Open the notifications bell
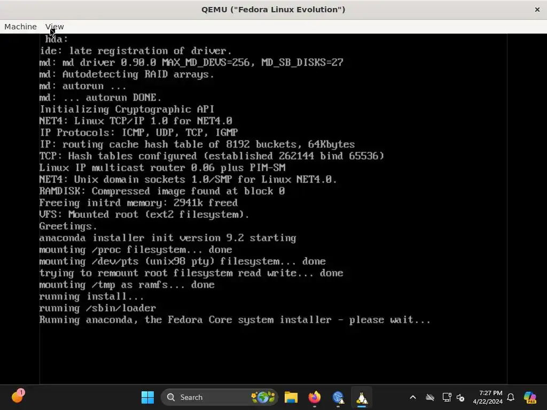547x410 pixels. [x=511, y=397]
